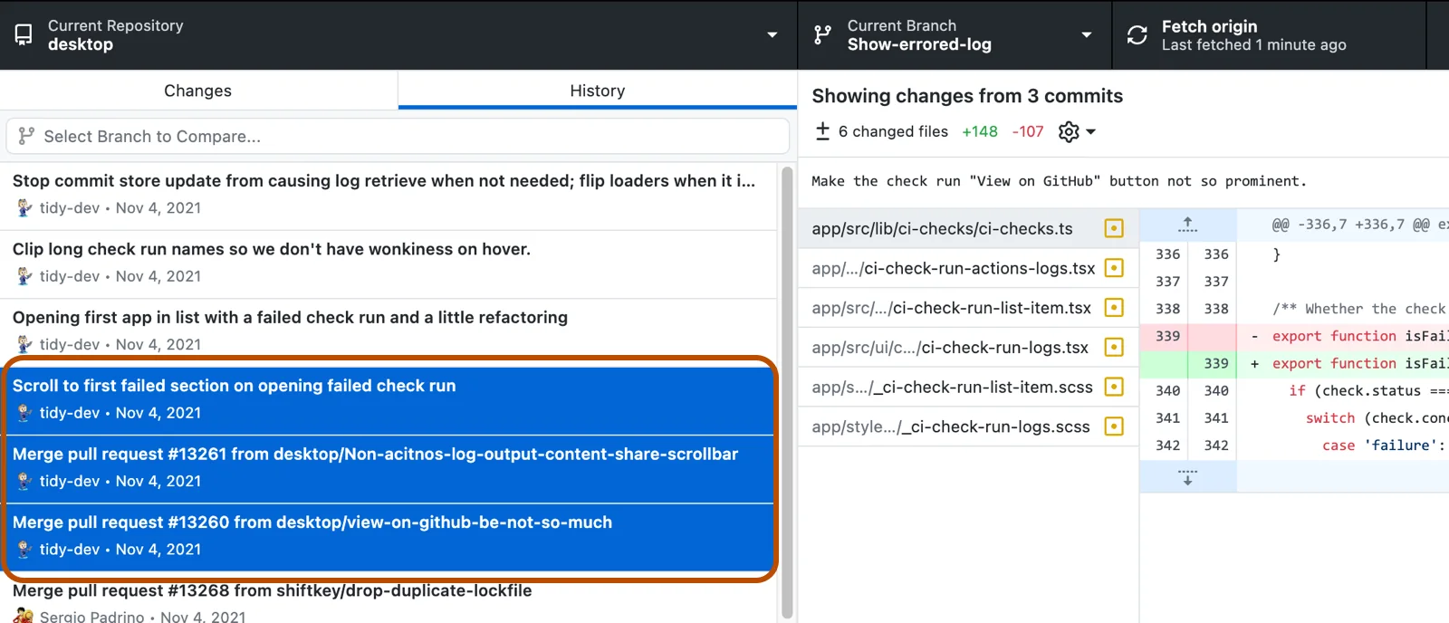Click the Fetch origin sync arrows icon
This screenshot has width=1449, height=623.
1137,35
